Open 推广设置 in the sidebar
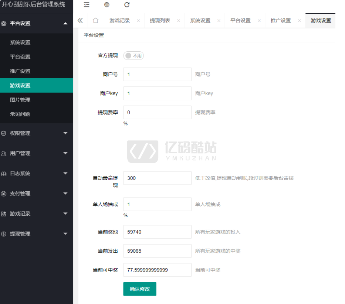This screenshot has width=345, height=304. tap(37, 71)
